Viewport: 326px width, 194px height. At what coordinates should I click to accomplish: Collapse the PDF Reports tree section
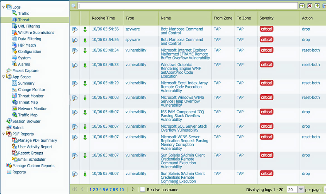[3, 134]
